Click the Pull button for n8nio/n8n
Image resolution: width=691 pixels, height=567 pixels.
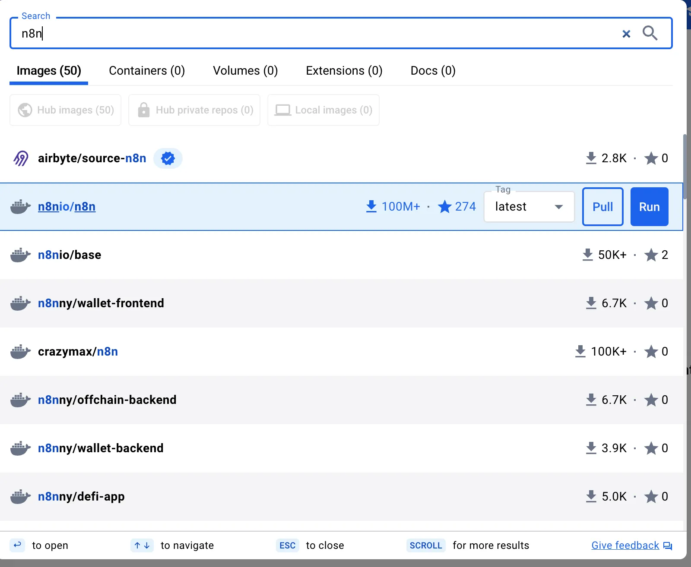pyautogui.click(x=603, y=207)
